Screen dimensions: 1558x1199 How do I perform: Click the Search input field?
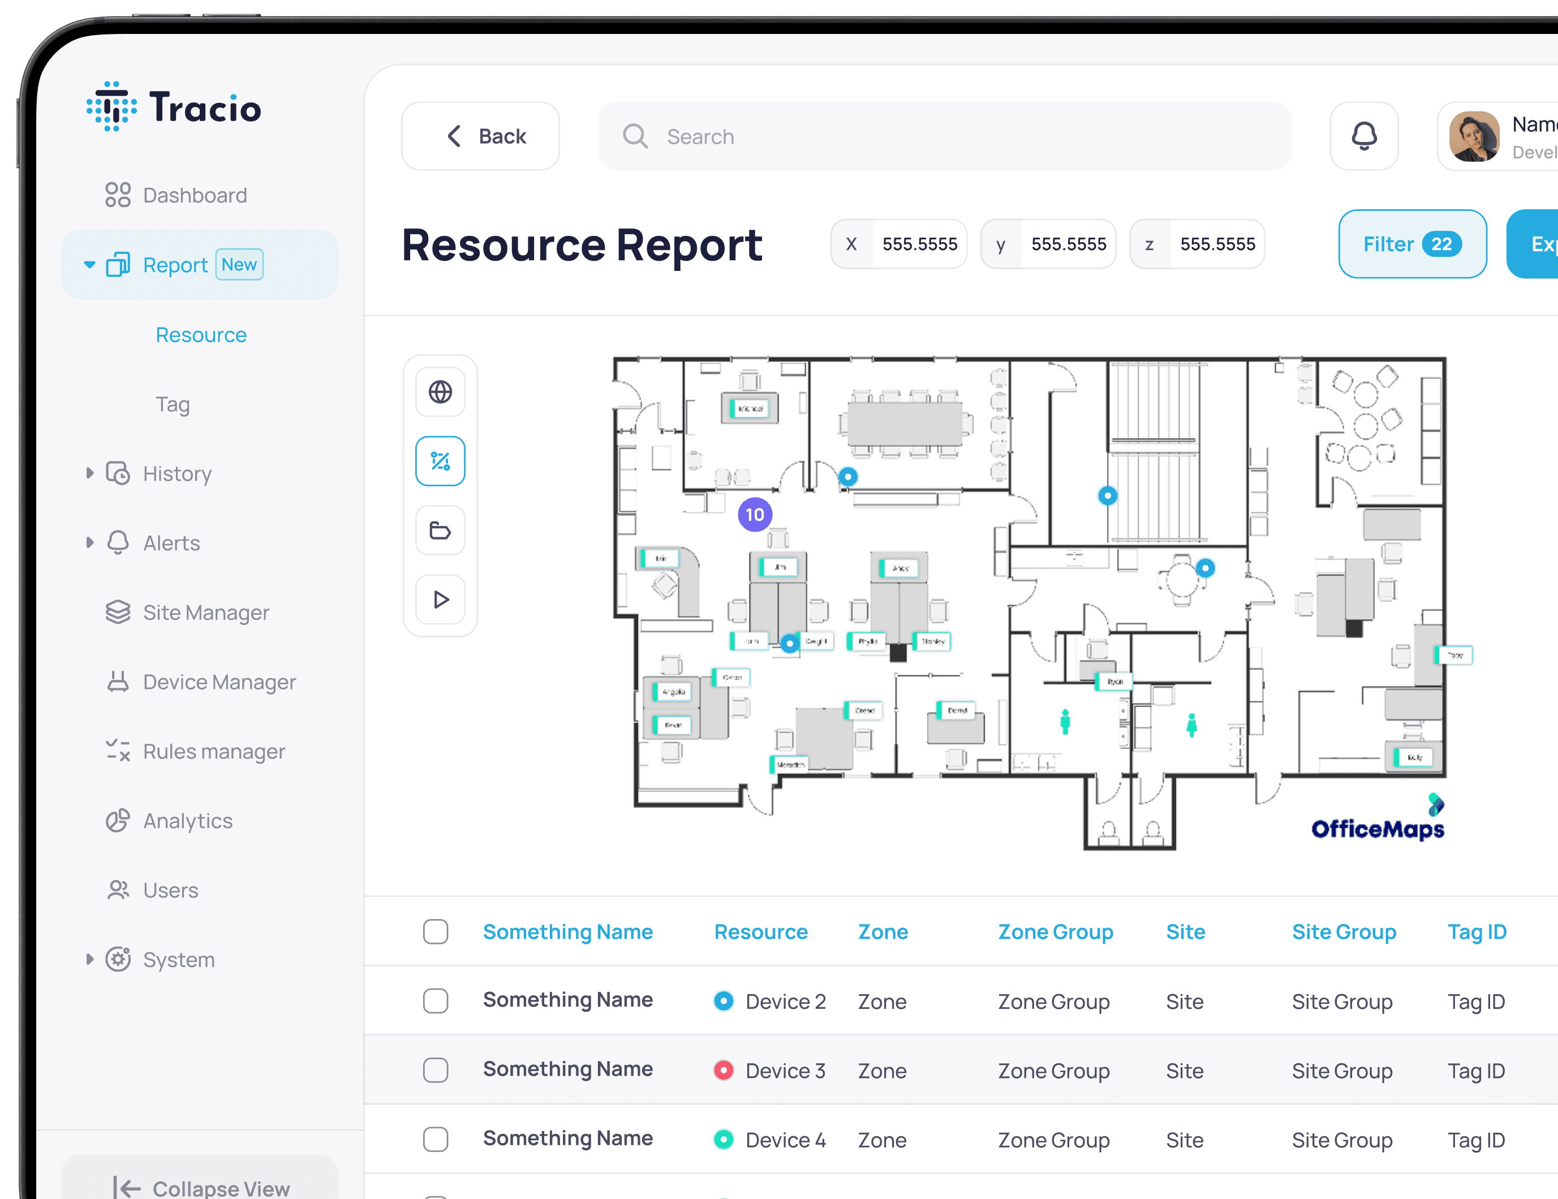click(944, 136)
